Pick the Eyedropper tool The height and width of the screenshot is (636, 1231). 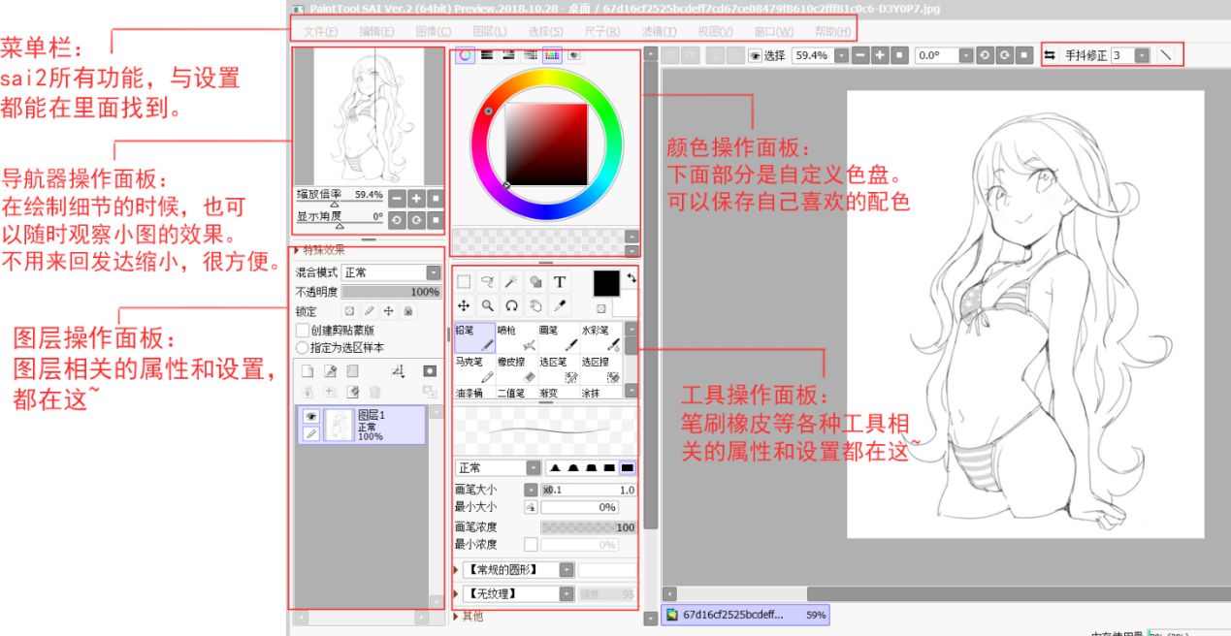560,305
